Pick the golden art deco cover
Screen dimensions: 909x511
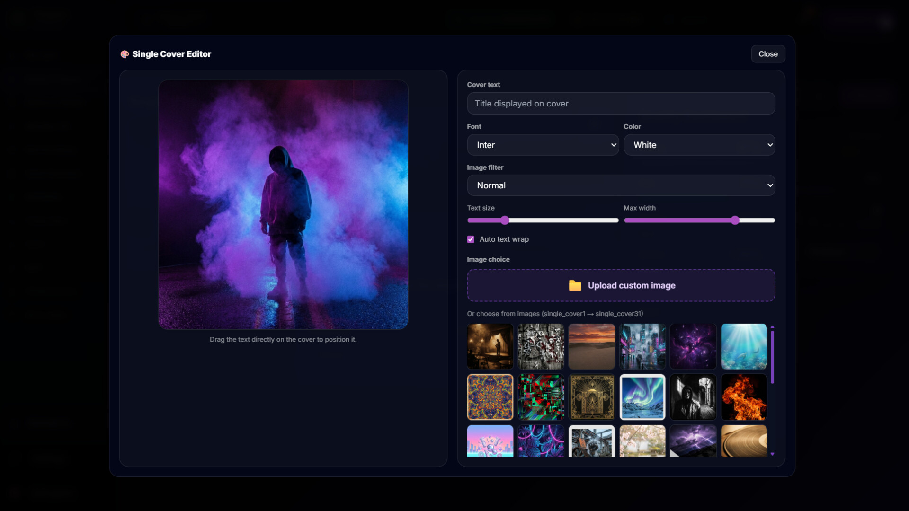click(591, 397)
